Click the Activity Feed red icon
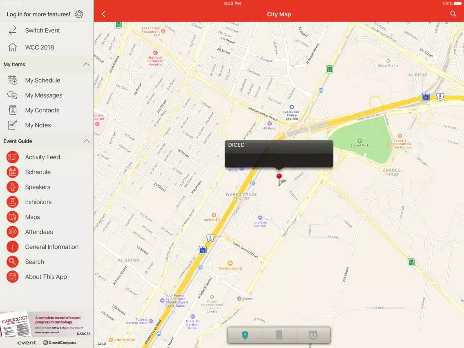The image size is (464, 348). coord(12,157)
